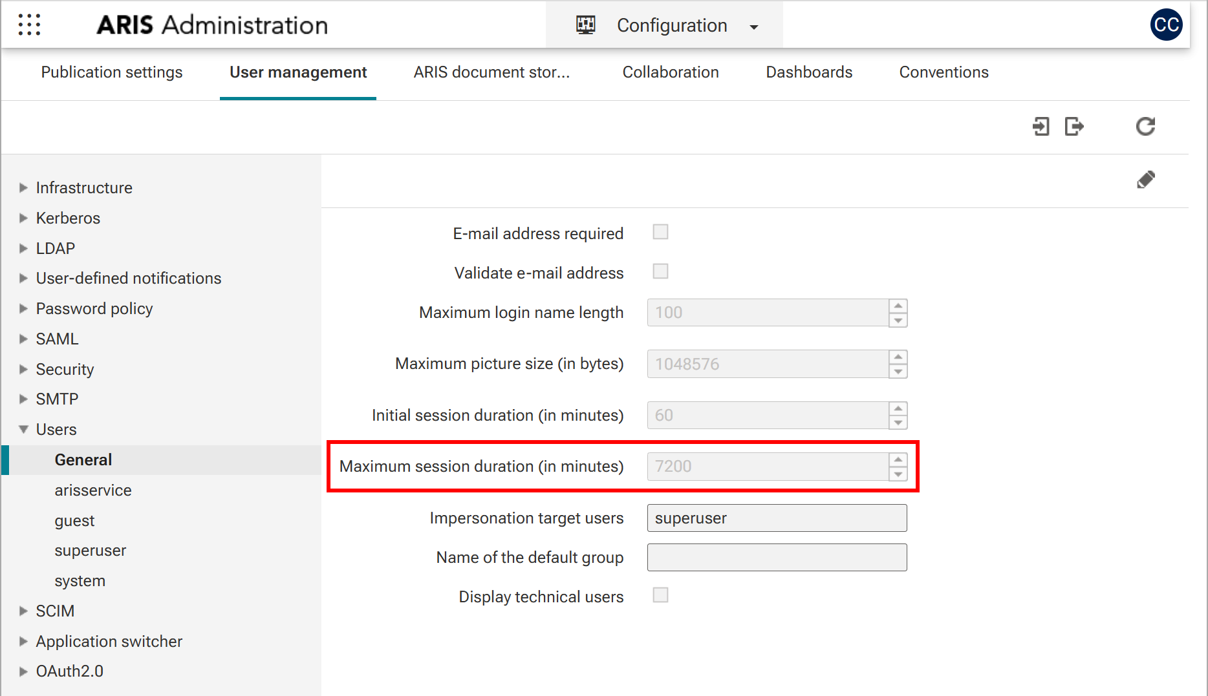
Task: Switch to the Collaboration tab
Action: coord(671,72)
